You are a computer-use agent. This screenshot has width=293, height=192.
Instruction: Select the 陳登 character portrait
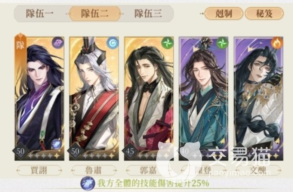(x=203, y=98)
